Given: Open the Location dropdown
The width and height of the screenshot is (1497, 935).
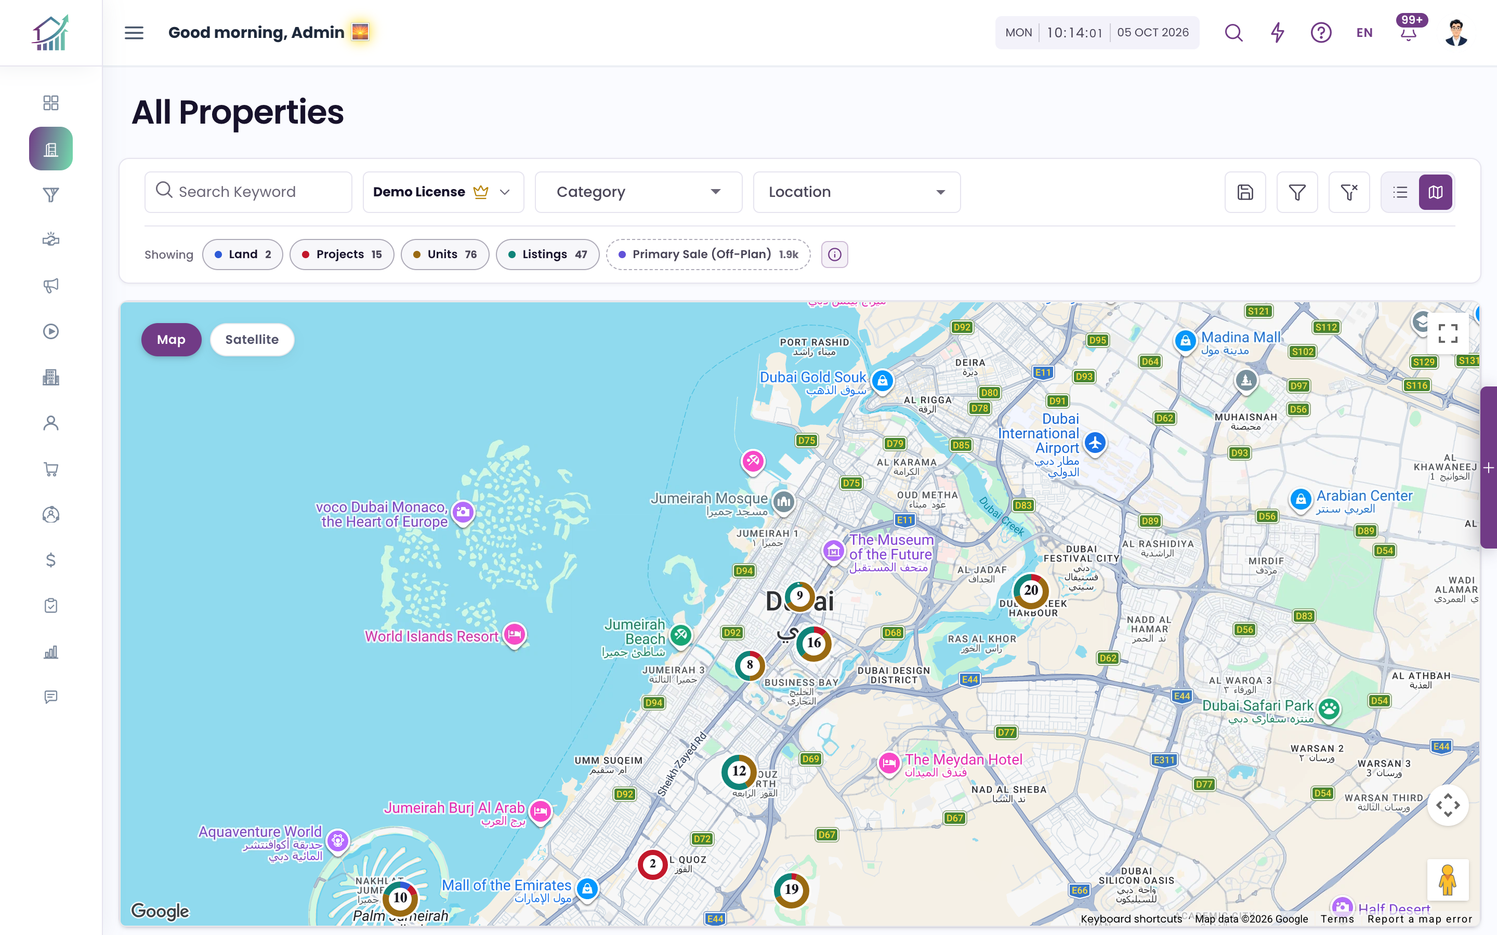Looking at the screenshot, I should point(857,192).
